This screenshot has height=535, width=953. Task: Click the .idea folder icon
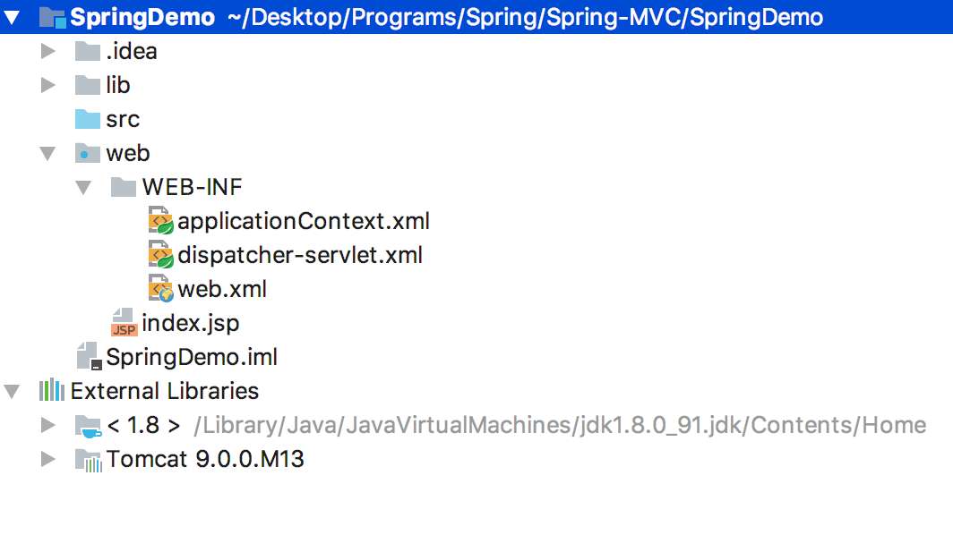pos(88,51)
